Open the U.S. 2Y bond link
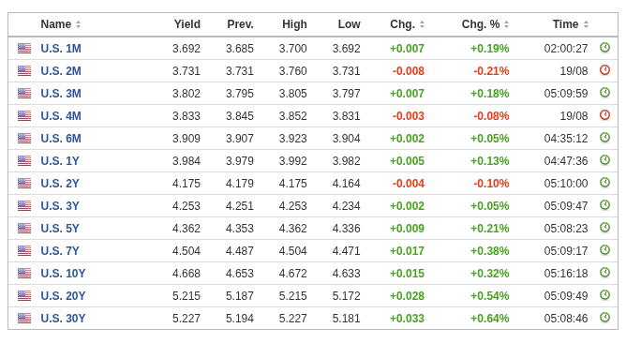This screenshot has width=626, height=343. click(60, 184)
